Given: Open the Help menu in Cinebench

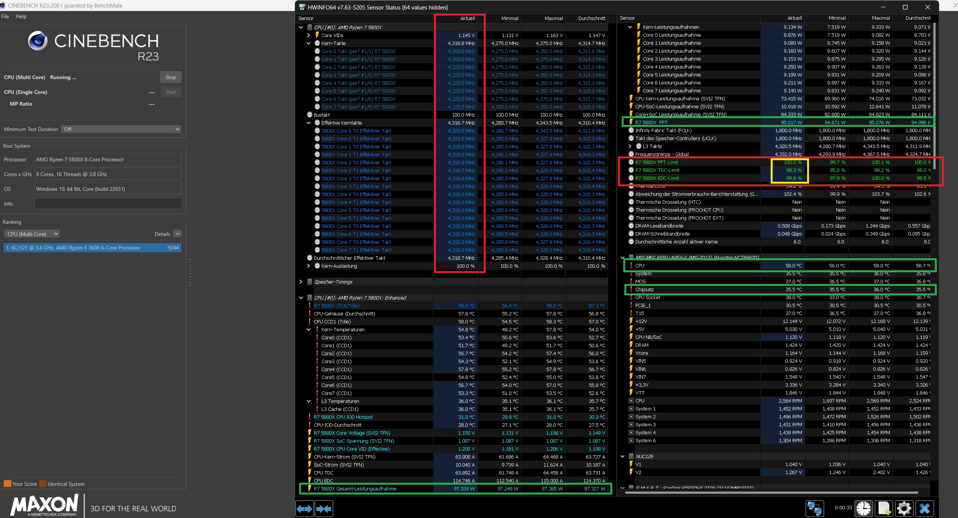Looking at the screenshot, I should [21, 16].
